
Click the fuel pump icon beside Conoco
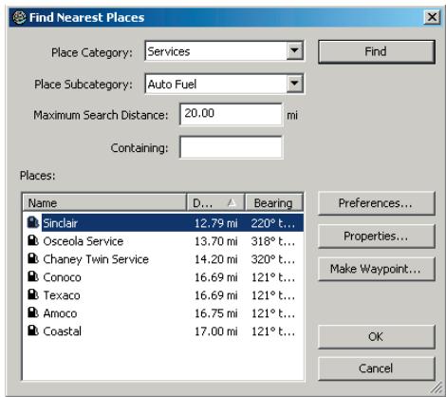pos(33,276)
